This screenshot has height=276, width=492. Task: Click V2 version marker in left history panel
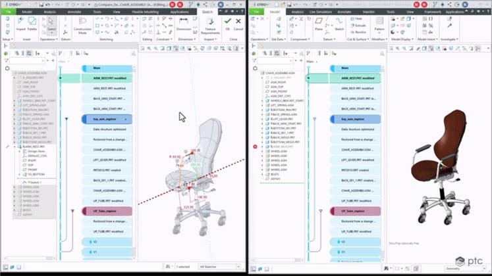click(x=107, y=242)
